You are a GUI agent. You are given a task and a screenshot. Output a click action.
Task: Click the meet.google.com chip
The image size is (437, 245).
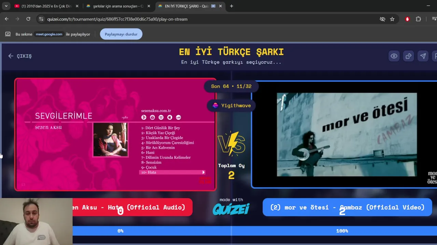[49, 34]
